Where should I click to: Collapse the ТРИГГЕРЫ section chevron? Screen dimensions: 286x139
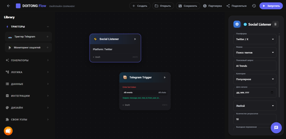click(48, 27)
